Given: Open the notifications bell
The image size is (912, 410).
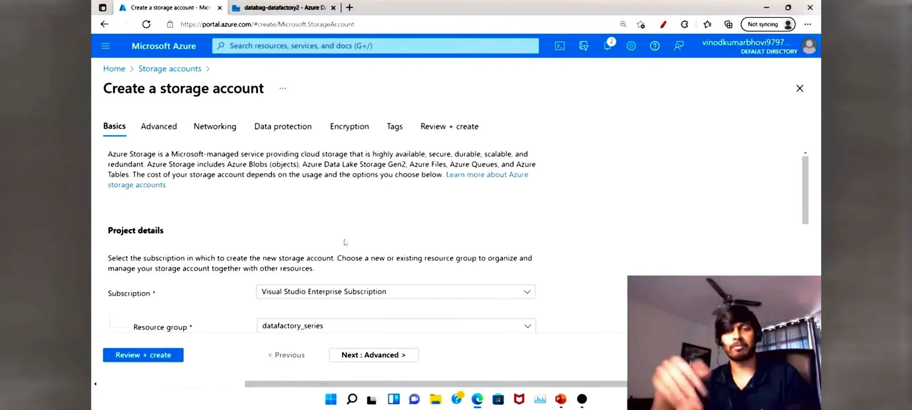Looking at the screenshot, I should 607,45.
